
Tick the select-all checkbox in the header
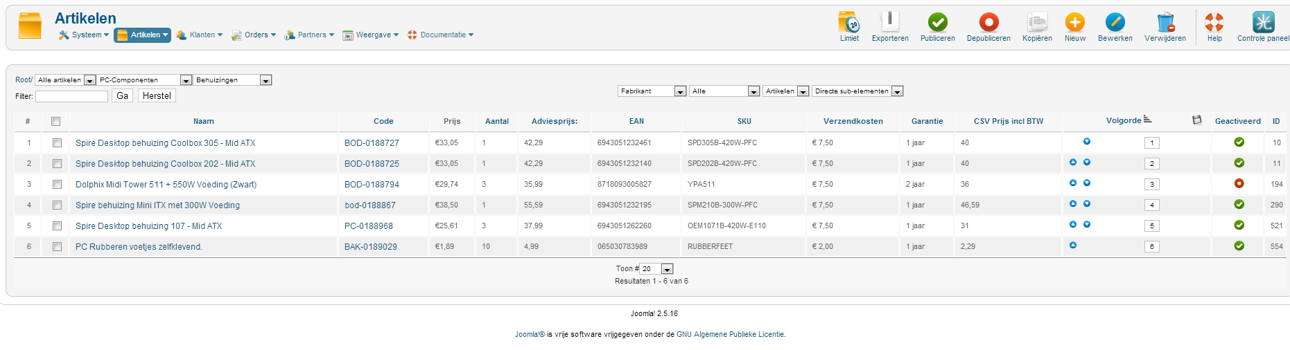click(56, 122)
